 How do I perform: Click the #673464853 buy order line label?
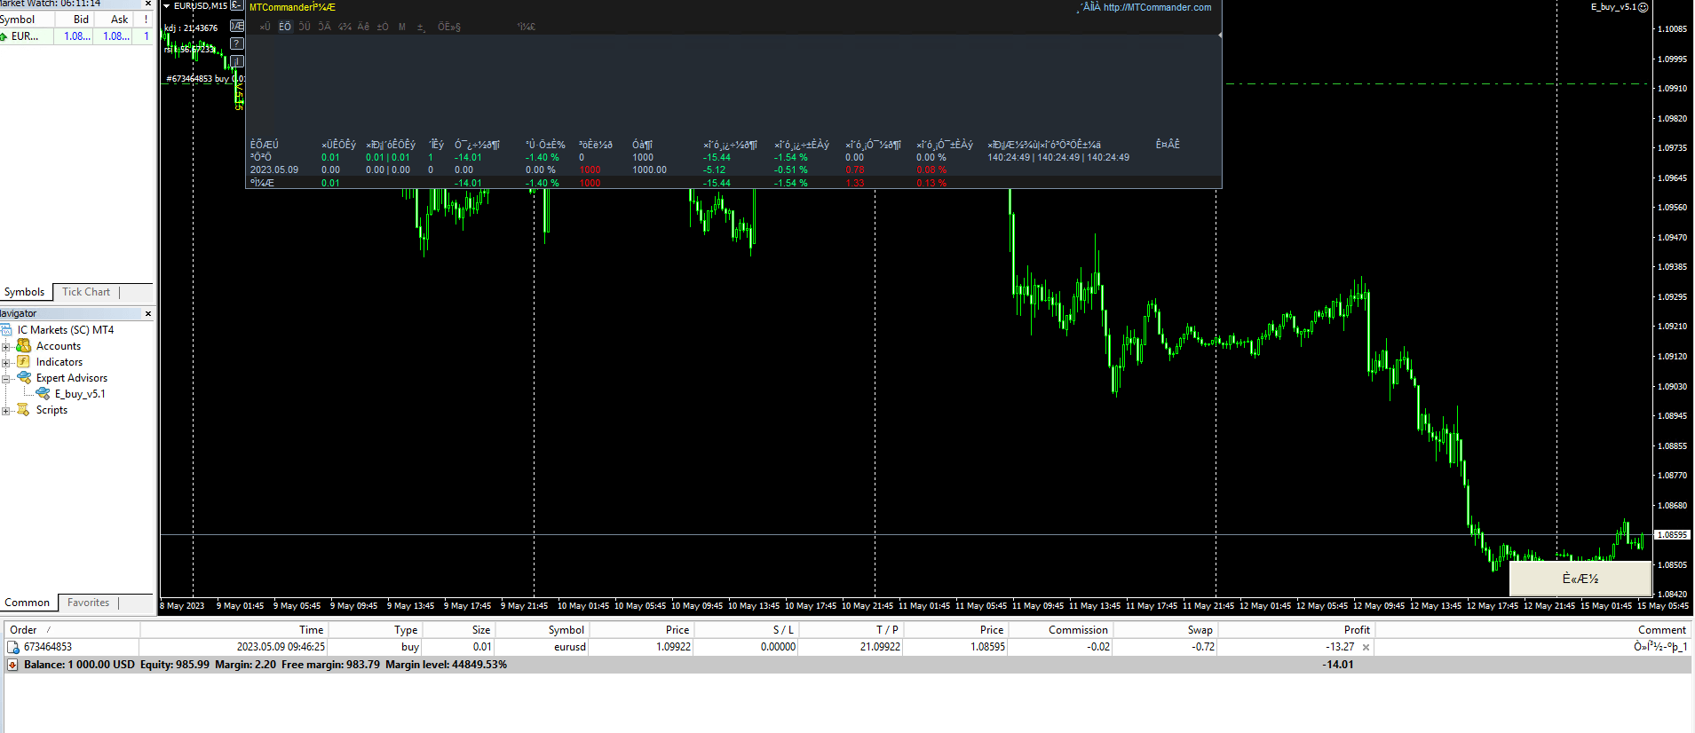[205, 79]
